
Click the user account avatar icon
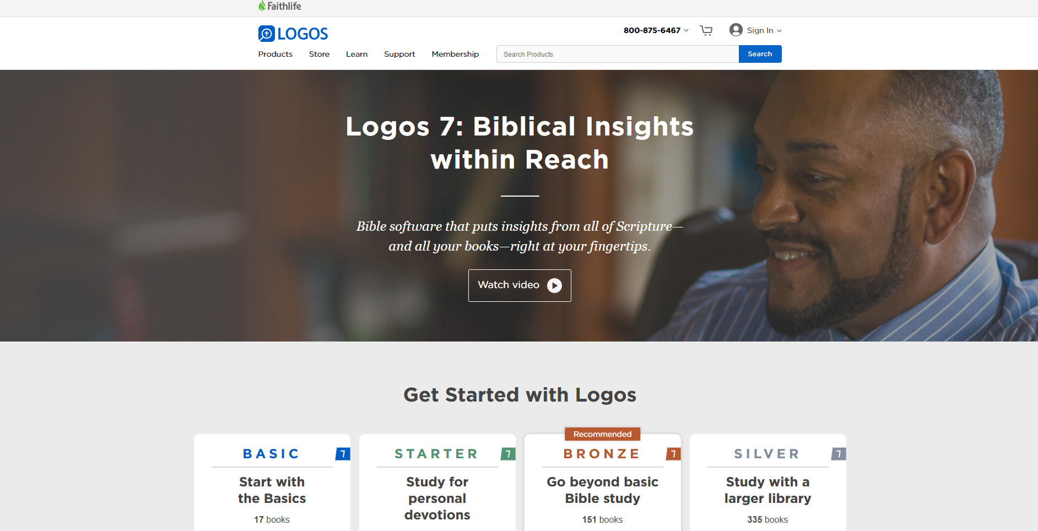click(736, 30)
